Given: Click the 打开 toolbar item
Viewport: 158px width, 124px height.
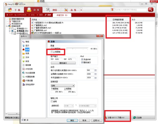Looking at the screenshot, I should click(x=10, y=15).
